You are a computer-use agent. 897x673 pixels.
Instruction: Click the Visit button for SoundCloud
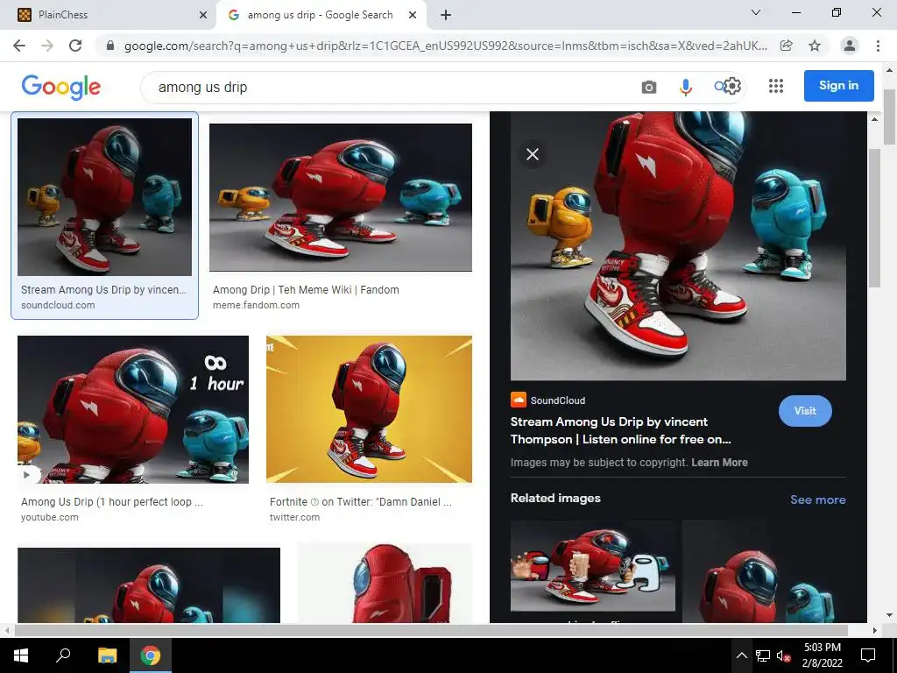click(x=805, y=411)
